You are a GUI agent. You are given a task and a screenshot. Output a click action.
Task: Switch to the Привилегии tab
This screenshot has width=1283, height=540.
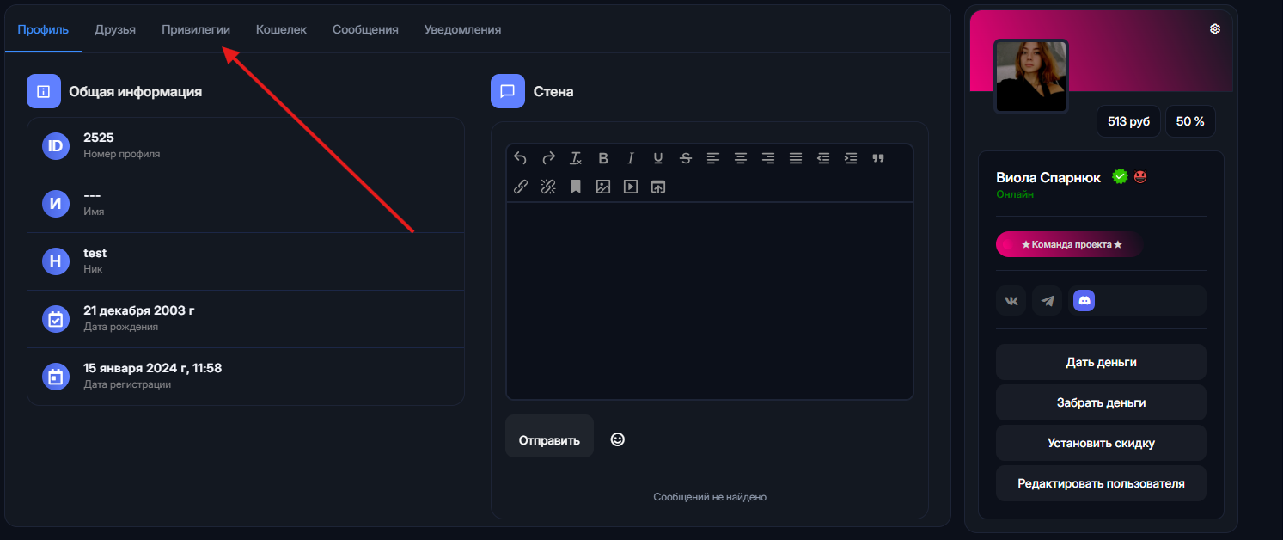(x=196, y=29)
